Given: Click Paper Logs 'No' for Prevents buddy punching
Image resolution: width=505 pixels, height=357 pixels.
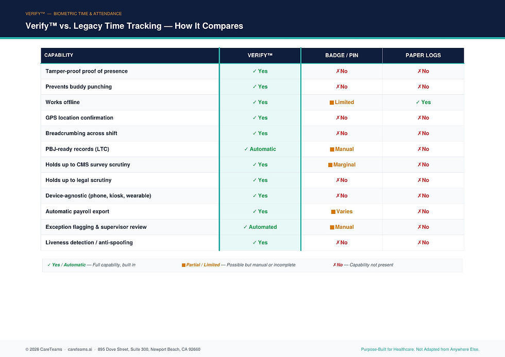Looking at the screenshot, I should pos(423,87).
